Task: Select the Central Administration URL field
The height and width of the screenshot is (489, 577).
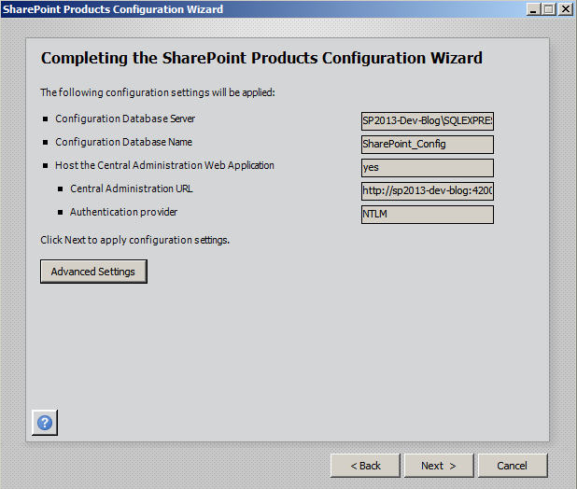Action: coord(428,190)
